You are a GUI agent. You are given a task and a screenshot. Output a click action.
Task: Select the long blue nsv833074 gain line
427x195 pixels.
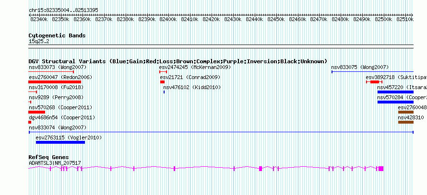(221, 132)
